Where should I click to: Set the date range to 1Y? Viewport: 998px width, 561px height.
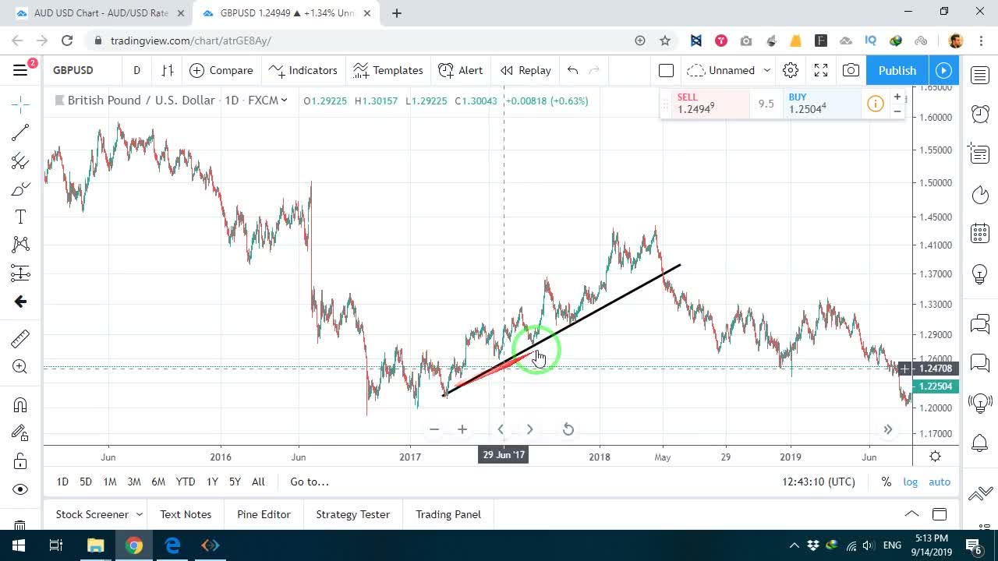[x=212, y=482]
